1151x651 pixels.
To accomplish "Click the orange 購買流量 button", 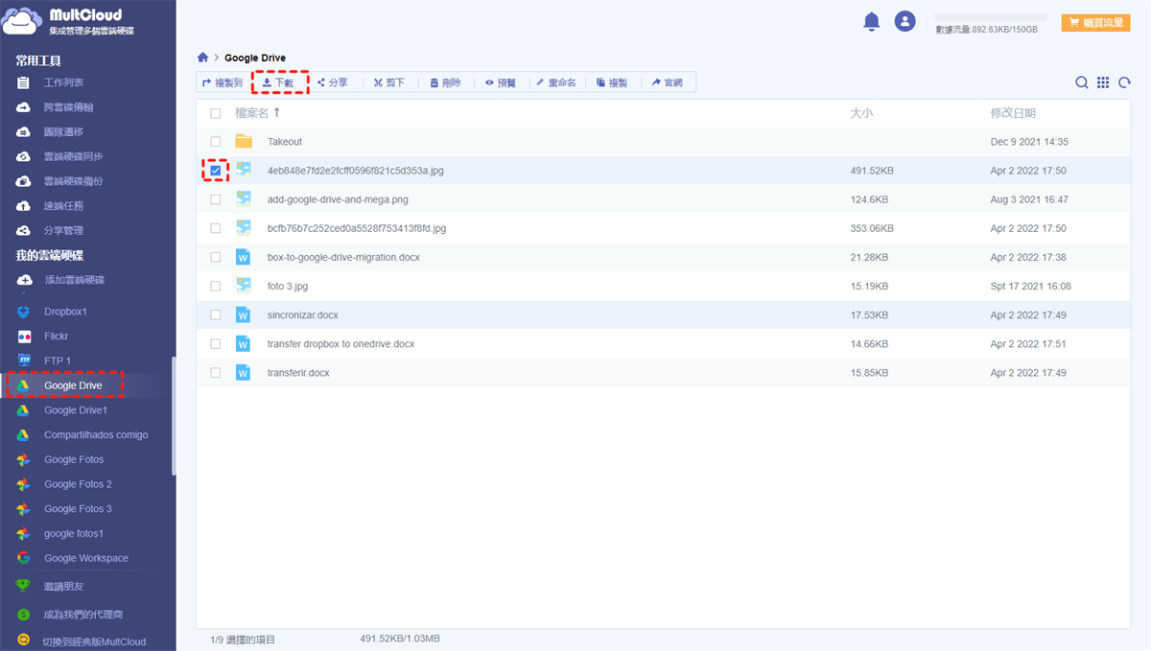I will [x=1095, y=22].
